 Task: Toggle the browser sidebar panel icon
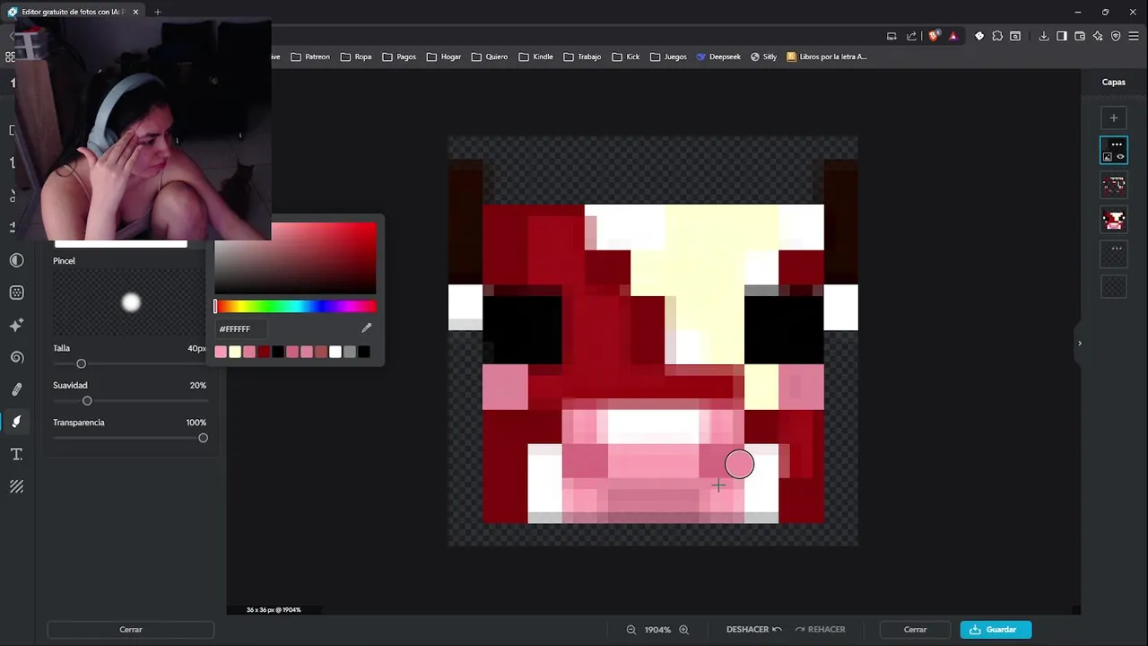click(1062, 36)
